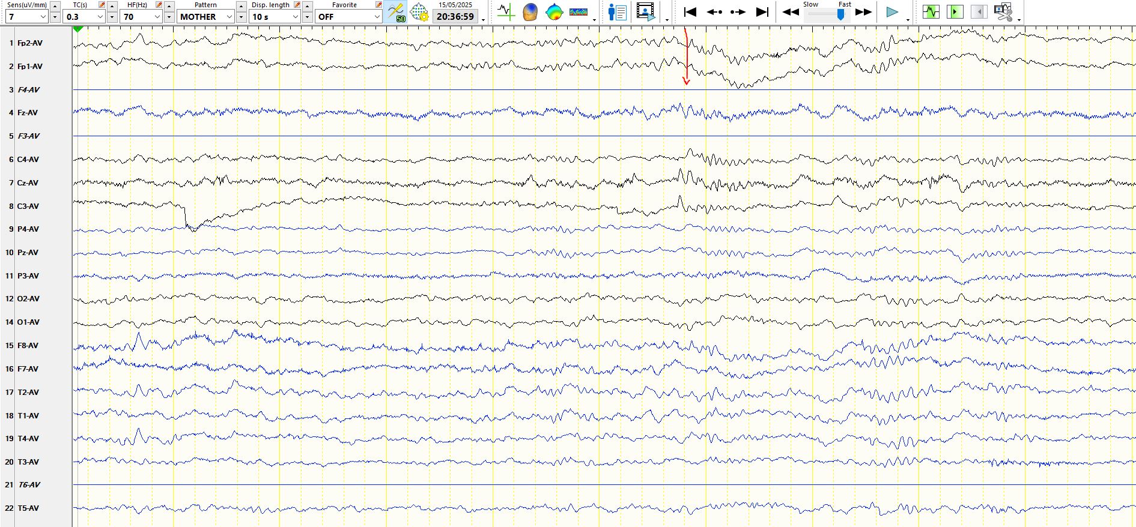Select the O2-AV channel label
The width and height of the screenshot is (1136, 527).
[x=28, y=299]
